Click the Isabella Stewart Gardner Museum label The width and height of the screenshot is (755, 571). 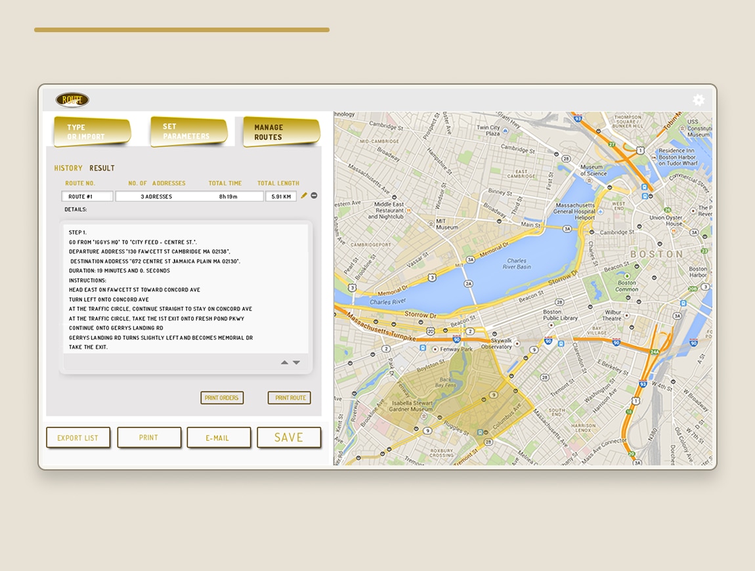(411, 406)
